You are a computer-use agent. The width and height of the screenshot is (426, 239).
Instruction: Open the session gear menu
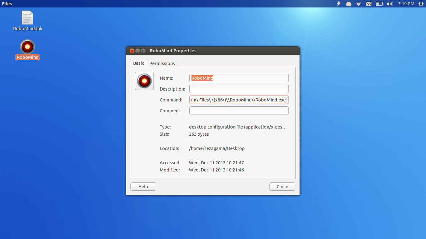[421, 4]
